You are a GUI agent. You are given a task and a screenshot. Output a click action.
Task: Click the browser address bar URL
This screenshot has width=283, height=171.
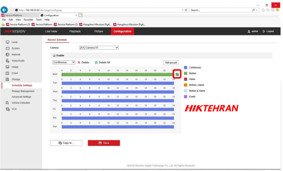pyautogui.click(x=40, y=10)
